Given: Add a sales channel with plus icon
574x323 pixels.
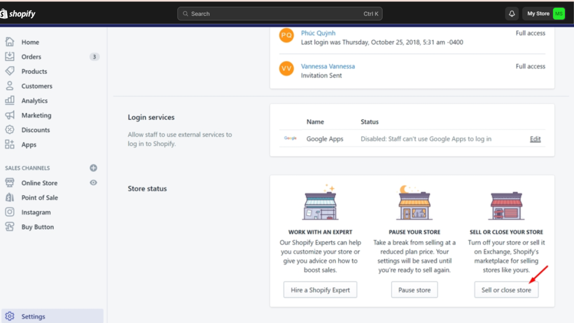Looking at the screenshot, I should point(93,168).
